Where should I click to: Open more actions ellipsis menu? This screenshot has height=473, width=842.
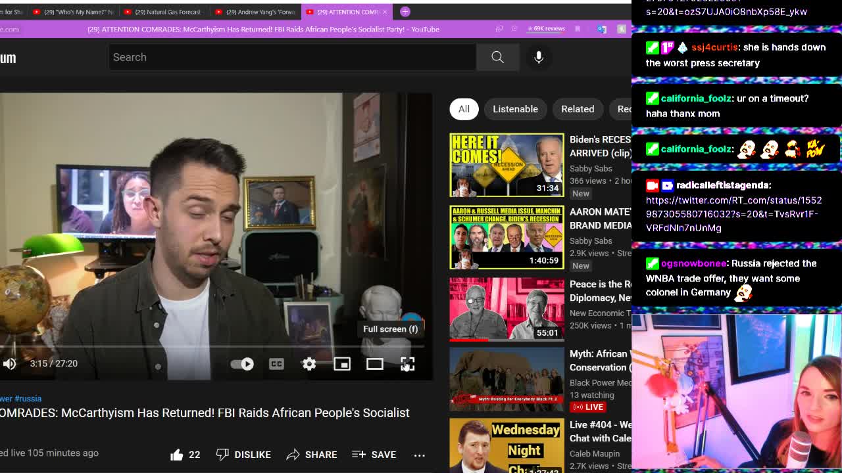(x=420, y=455)
